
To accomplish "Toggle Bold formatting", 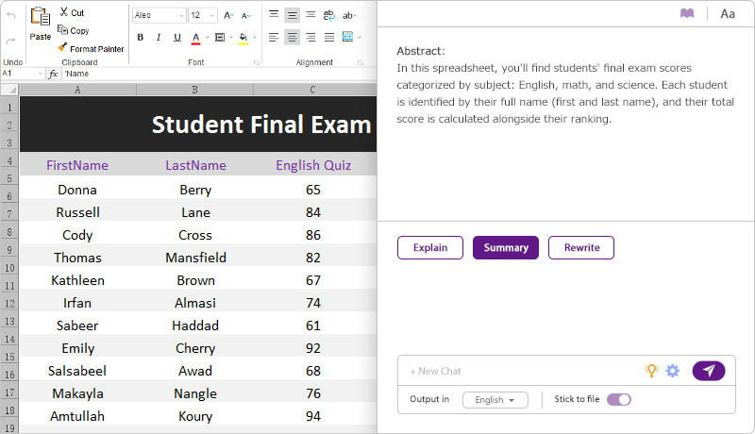I will tap(141, 38).
